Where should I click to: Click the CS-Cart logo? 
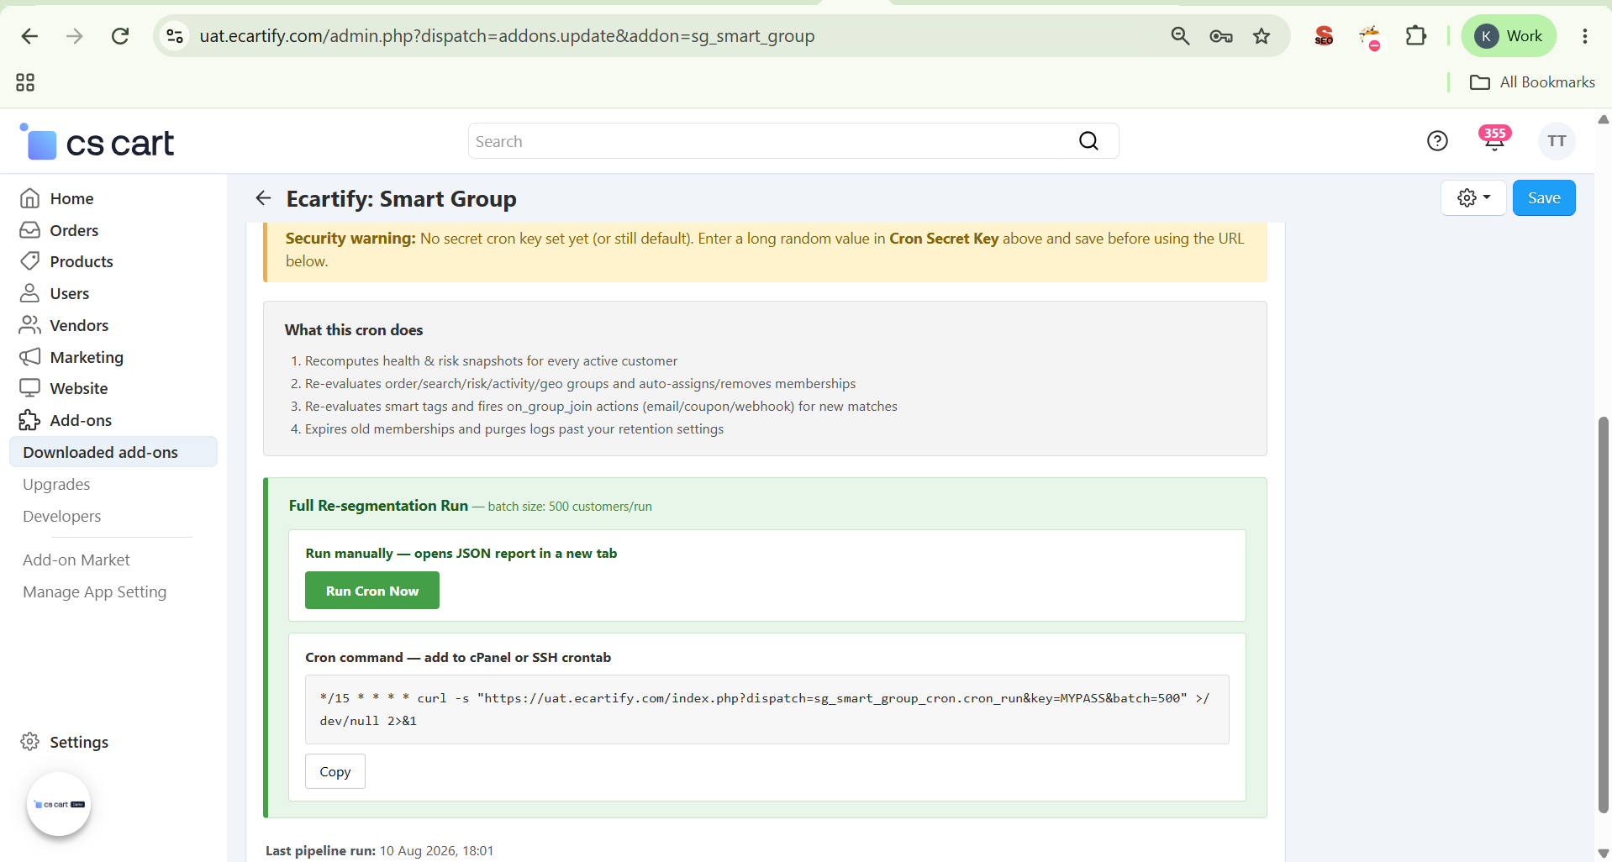click(x=97, y=143)
